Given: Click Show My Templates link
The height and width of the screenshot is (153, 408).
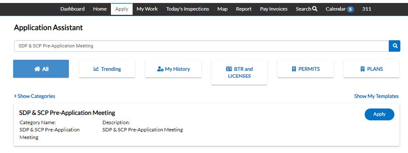Looking at the screenshot, I should pyautogui.click(x=376, y=96).
